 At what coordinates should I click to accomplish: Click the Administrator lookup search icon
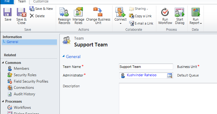(x=170, y=76)
